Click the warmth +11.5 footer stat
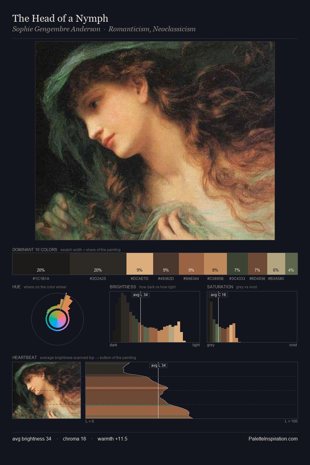This screenshot has height=465, width=310. (x=113, y=439)
